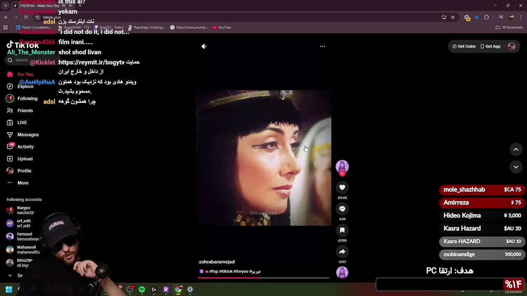Open the media control music-note icon
This screenshot has width=527, height=296.
[501, 17]
